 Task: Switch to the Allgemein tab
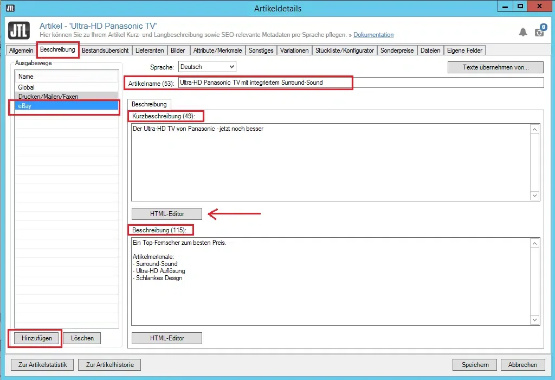21,50
